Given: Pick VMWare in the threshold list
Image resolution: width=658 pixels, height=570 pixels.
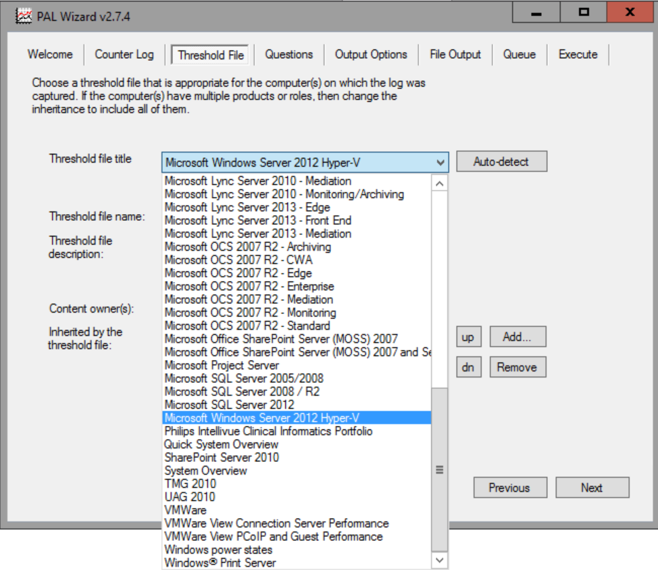Looking at the screenshot, I should [185, 510].
